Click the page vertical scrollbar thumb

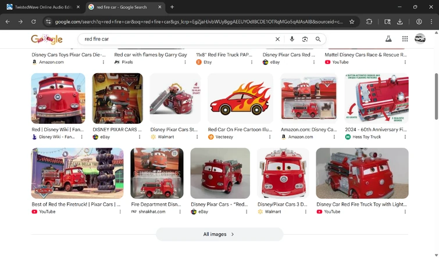pyautogui.click(x=436, y=96)
